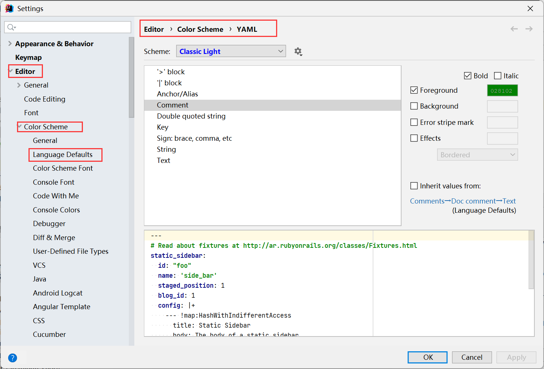Click the forward navigation arrow
544x369 pixels.
(x=529, y=28)
